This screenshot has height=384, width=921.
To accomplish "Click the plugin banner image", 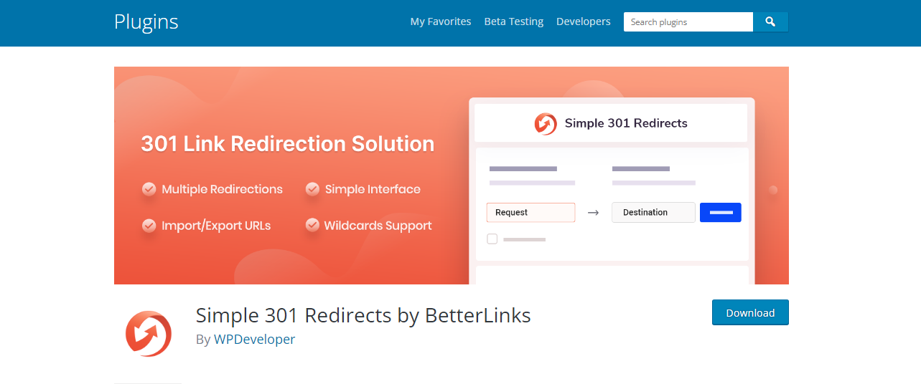I will [x=452, y=176].
